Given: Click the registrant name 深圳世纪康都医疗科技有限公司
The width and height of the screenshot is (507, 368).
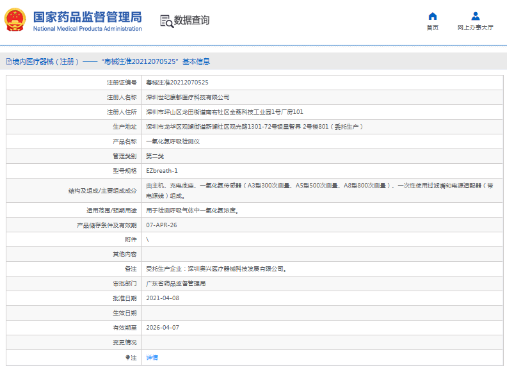Looking at the screenshot, I should pyautogui.click(x=188, y=97).
